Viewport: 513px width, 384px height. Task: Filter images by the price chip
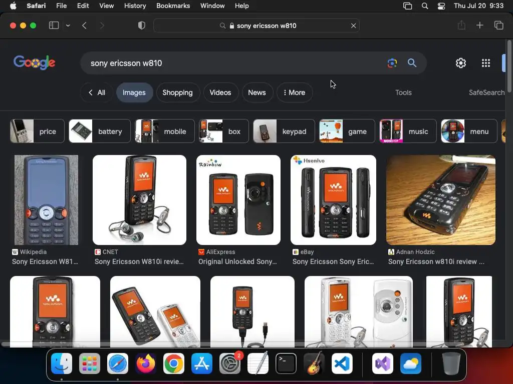coord(37,131)
